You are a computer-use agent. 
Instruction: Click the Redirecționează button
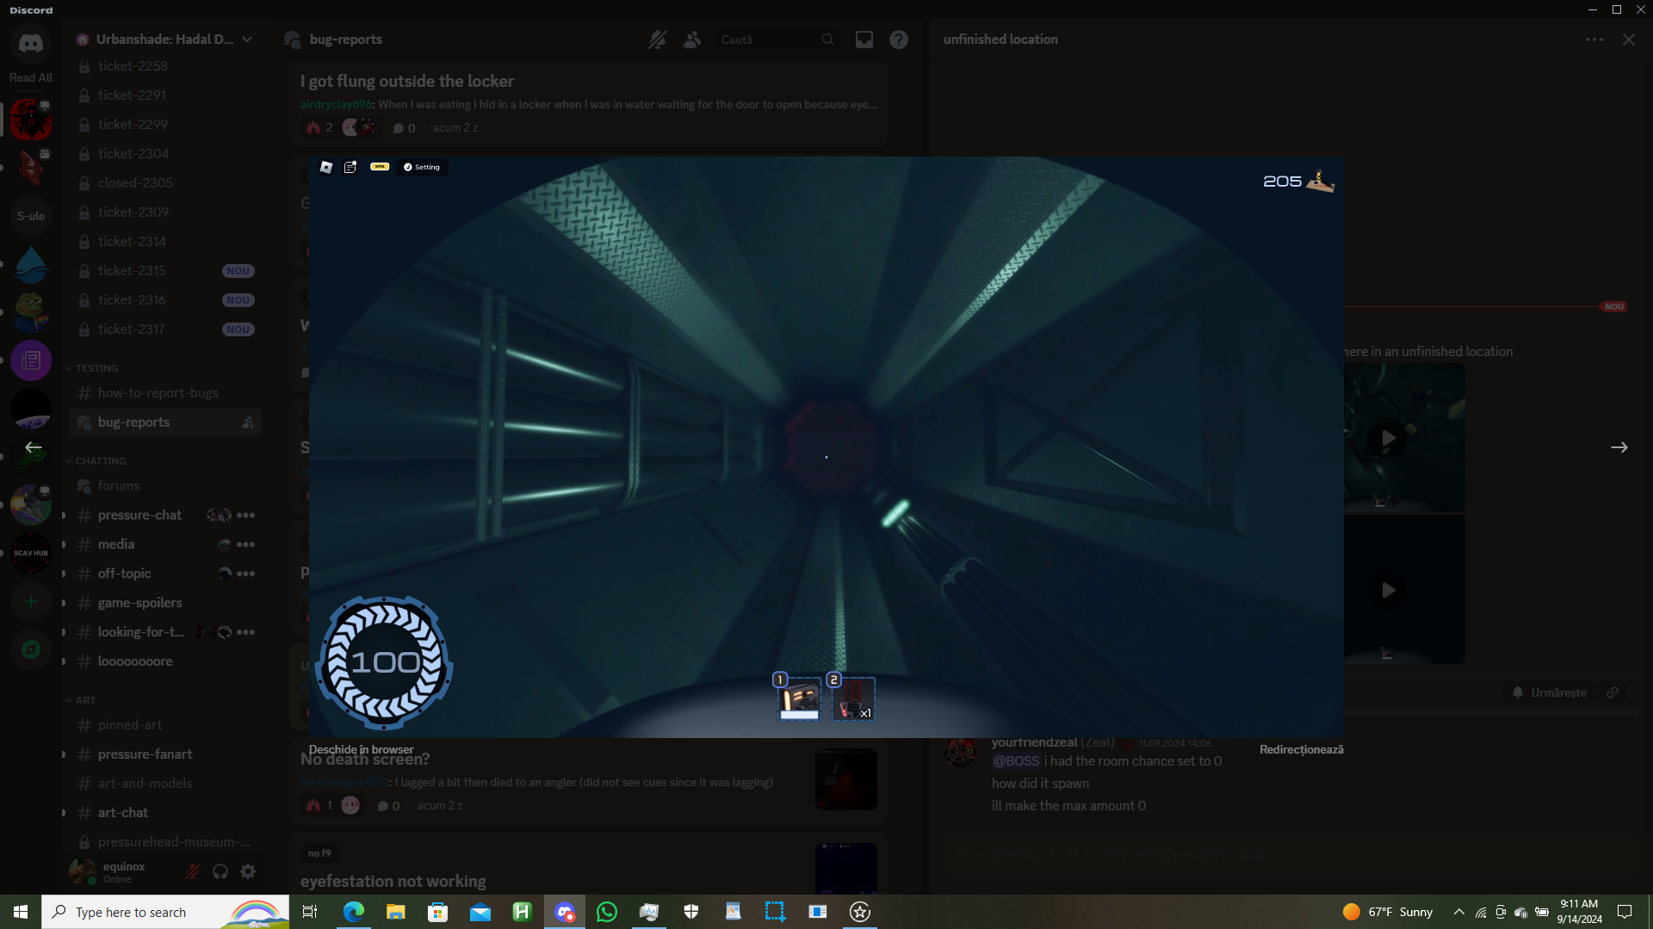pyautogui.click(x=1301, y=749)
